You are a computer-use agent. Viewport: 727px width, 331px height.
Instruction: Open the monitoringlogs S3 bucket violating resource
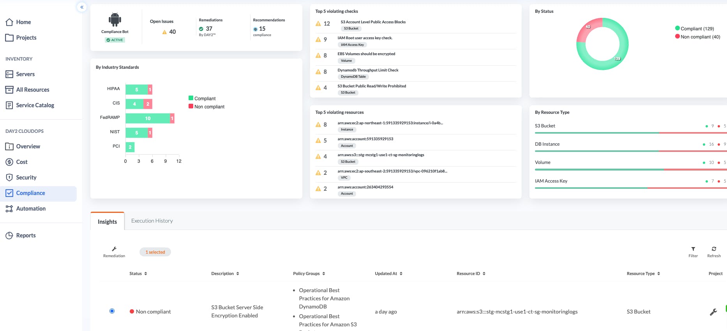coord(381,155)
